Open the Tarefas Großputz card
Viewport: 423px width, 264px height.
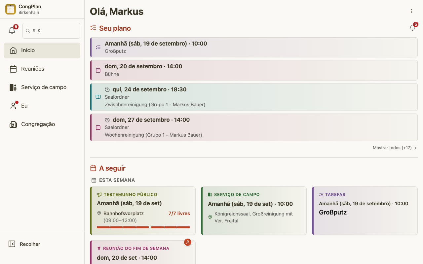(365, 211)
